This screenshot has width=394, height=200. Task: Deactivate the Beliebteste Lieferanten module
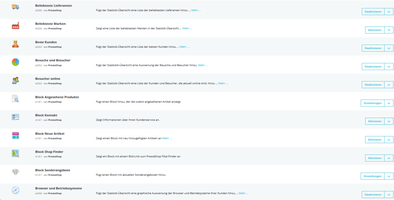[x=373, y=11]
